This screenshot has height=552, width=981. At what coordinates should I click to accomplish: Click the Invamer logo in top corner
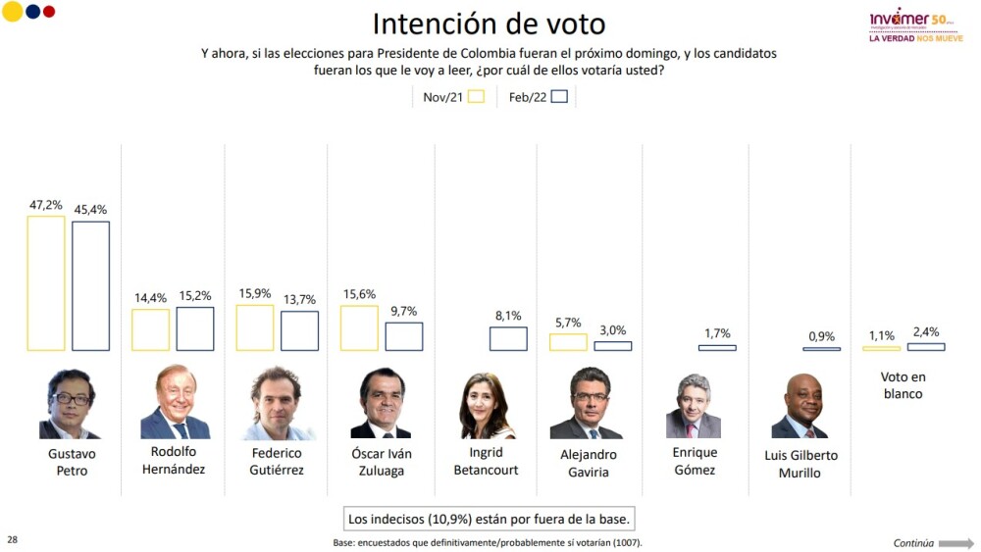(x=915, y=25)
